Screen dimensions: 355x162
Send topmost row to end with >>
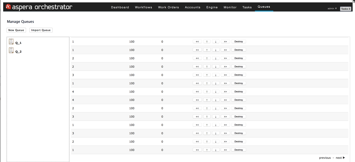(x=225, y=41)
